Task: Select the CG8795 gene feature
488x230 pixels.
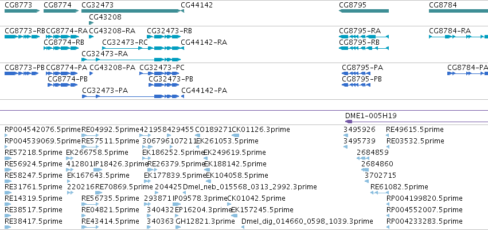Action: [364, 11]
